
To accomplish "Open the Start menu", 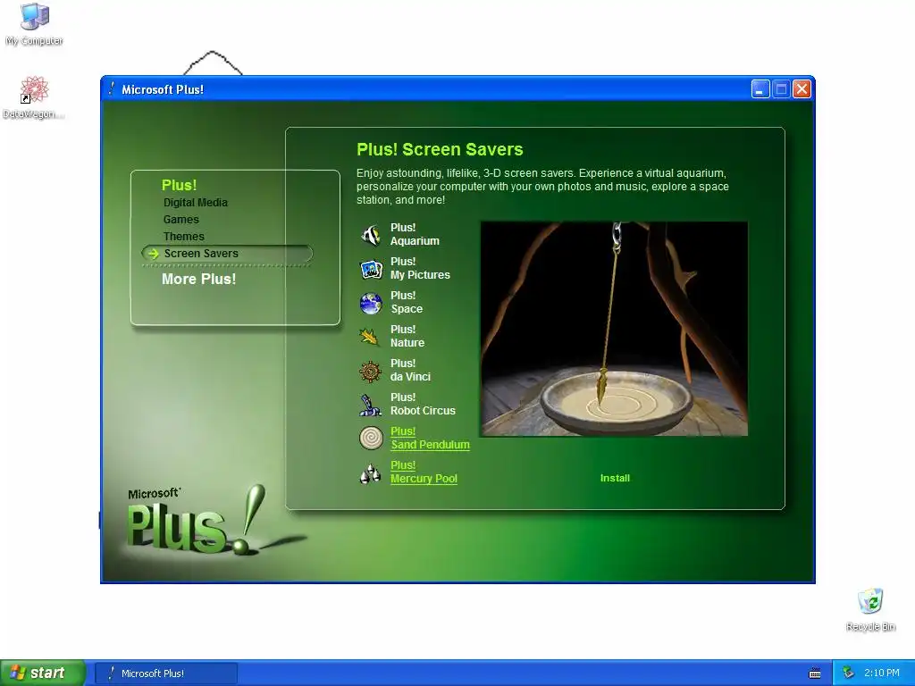I will tap(43, 673).
